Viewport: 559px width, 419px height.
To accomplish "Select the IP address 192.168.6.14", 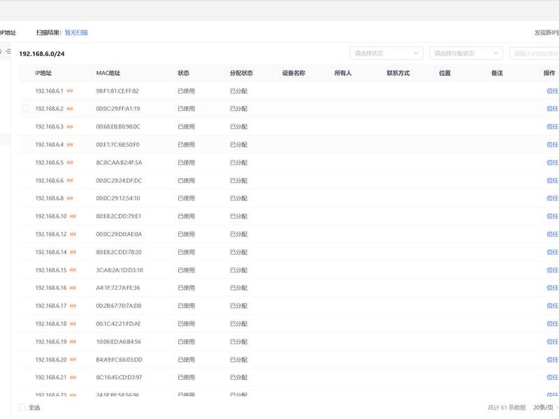I will pos(50,252).
